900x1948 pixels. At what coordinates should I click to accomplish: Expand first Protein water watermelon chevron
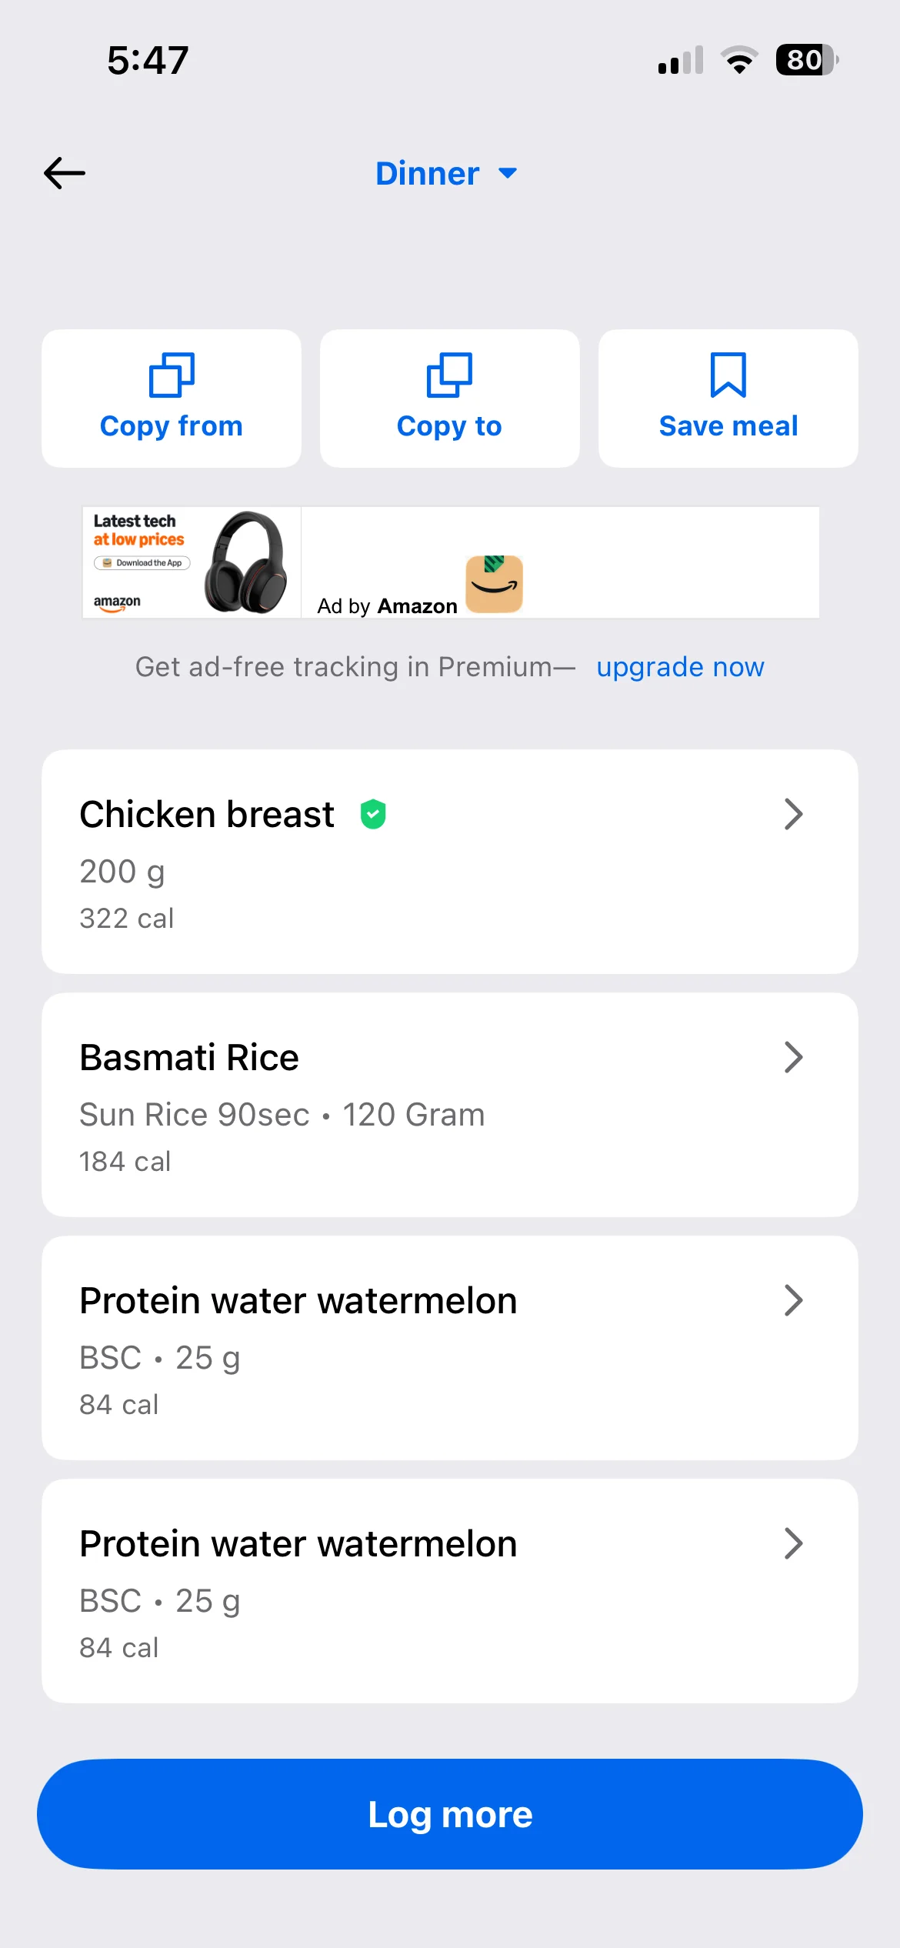click(x=793, y=1300)
